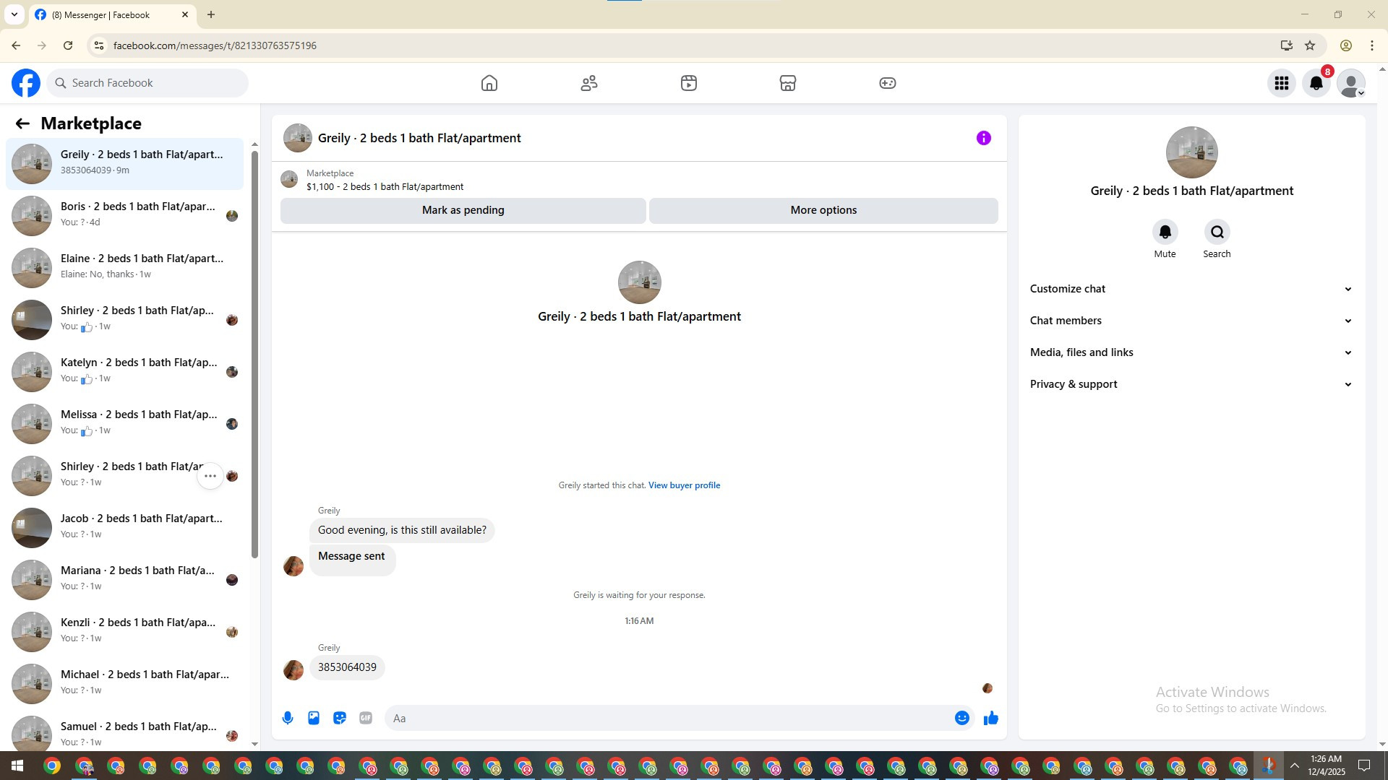Open the GIF picker icon

pos(366,718)
